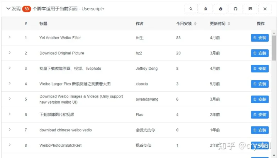Expand row 8 WeiboPhotoUrlBatchGet
This screenshot has width=278, height=158.
point(10,145)
